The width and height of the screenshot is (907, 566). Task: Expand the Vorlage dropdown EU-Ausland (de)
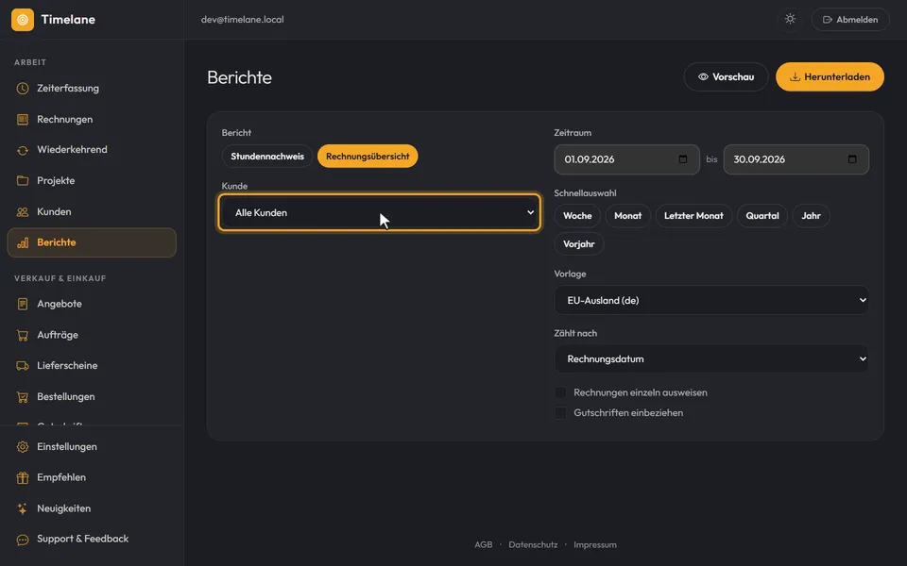(711, 300)
